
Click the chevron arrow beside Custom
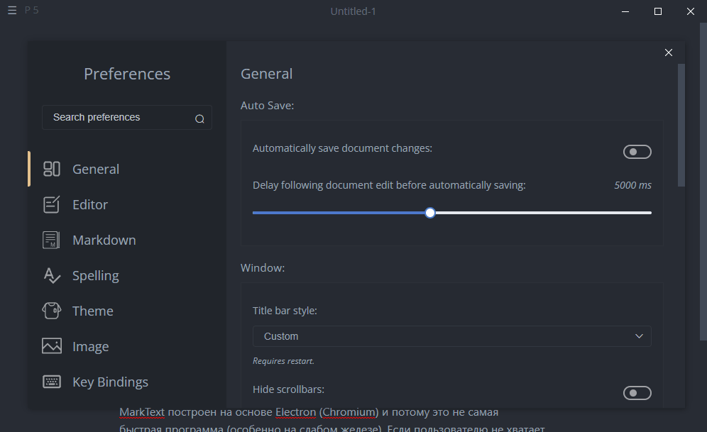click(x=639, y=336)
